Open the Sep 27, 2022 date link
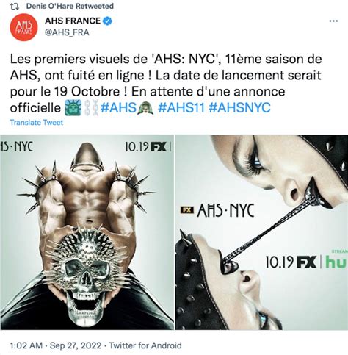Viewport: 348px width, 355px height. 76,345
